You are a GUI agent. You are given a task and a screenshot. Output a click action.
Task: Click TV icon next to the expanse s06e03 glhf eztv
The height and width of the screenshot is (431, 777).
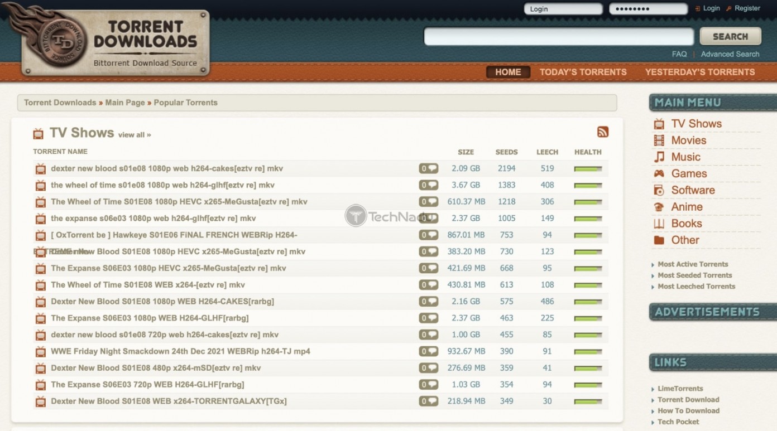[40, 219]
